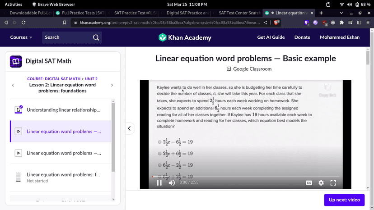Toggle the browser sidebar panel icon
This screenshot has height=210, width=374.
point(359,23)
